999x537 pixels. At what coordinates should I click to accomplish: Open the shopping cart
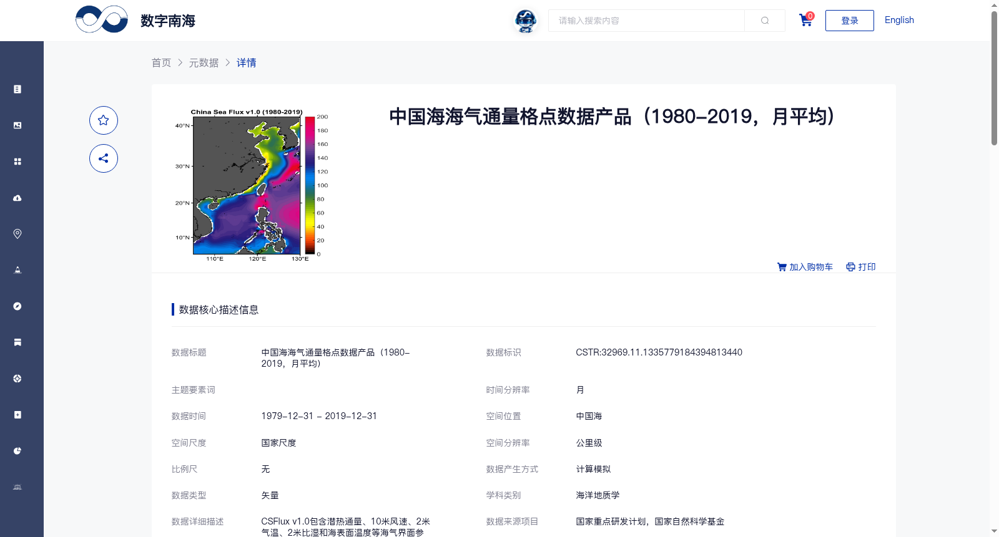point(806,20)
